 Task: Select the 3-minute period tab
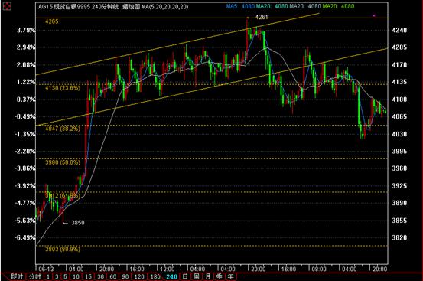(x=57, y=276)
